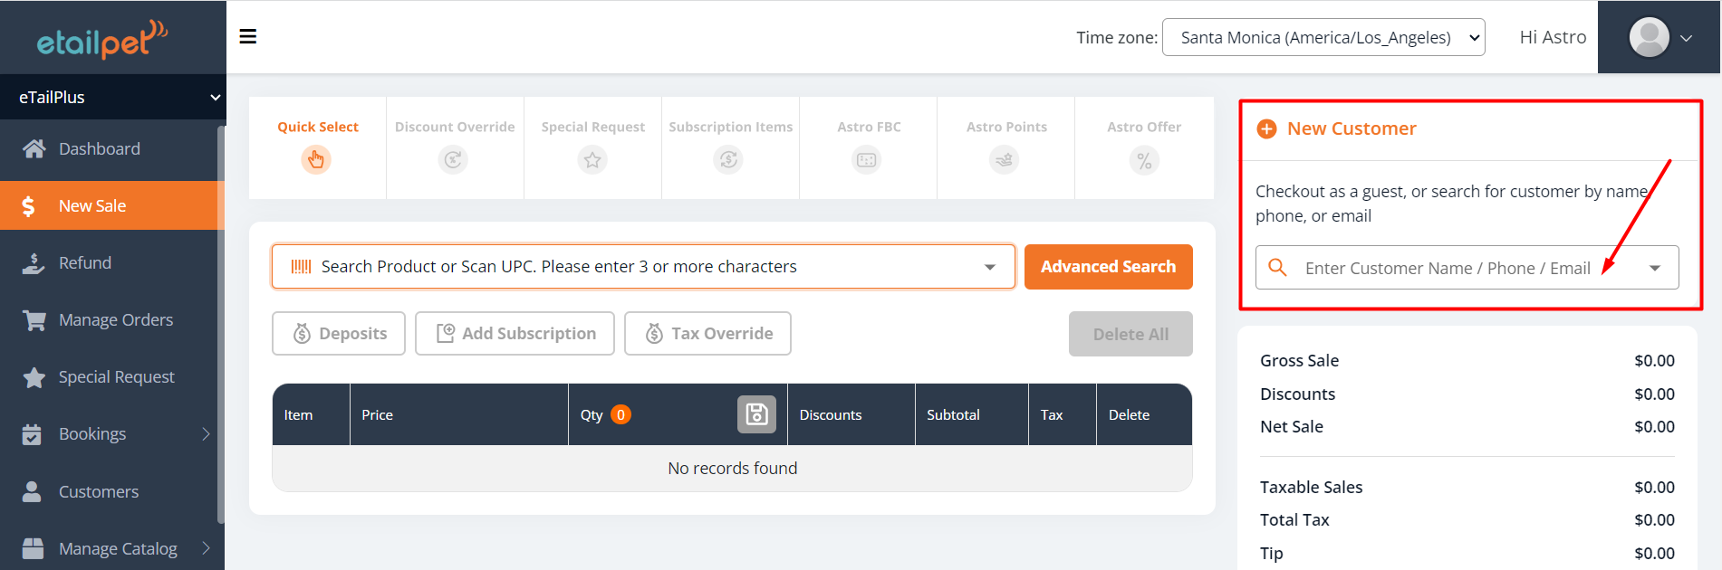Open Dashboard from the sidebar
This screenshot has width=1722, height=570.
point(99,148)
